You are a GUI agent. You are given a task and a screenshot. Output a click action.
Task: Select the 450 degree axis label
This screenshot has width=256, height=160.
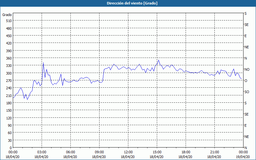pyautogui.click(x=9, y=36)
